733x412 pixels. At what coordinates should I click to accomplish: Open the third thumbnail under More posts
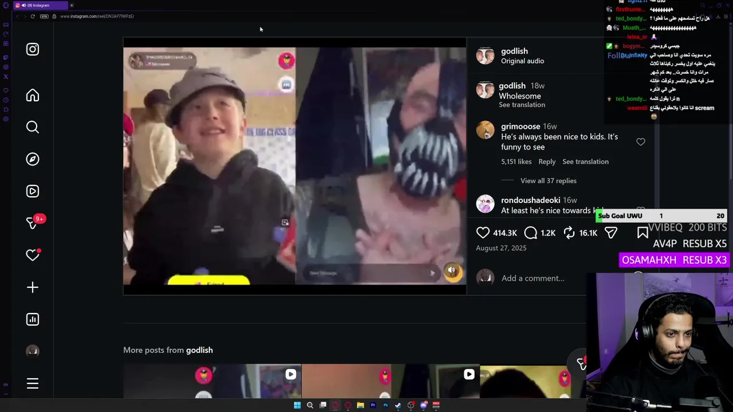click(x=533, y=381)
